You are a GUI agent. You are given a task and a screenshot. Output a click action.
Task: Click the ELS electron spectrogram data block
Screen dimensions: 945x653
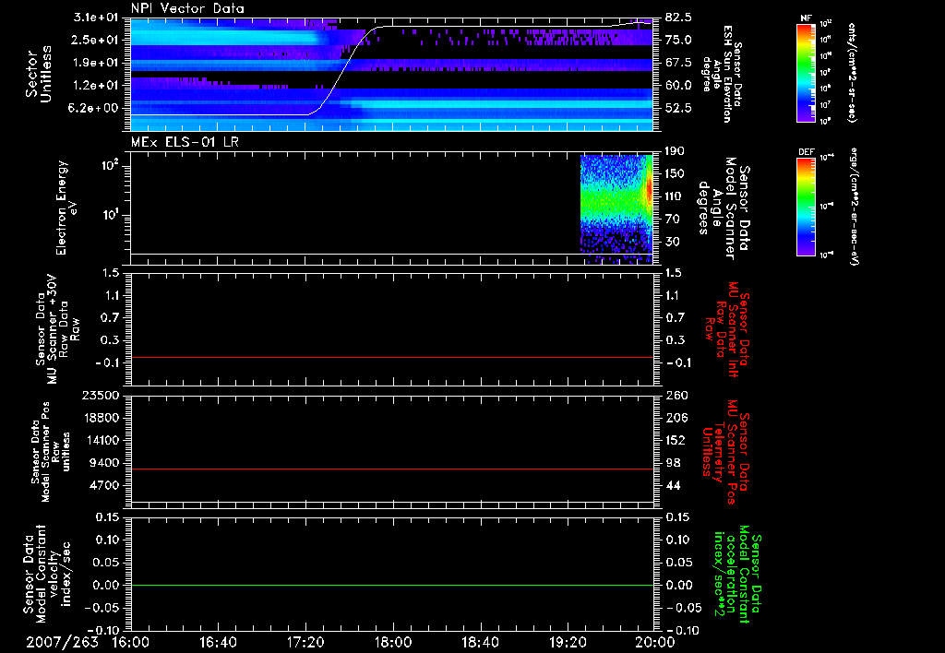tap(616, 209)
